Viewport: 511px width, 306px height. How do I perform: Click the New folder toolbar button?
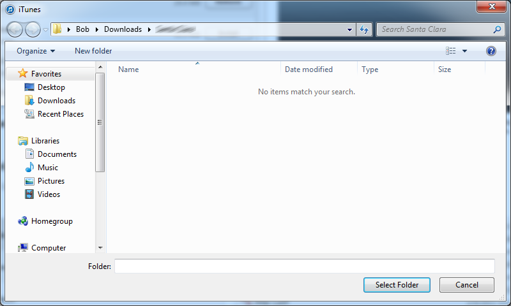pos(93,51)
